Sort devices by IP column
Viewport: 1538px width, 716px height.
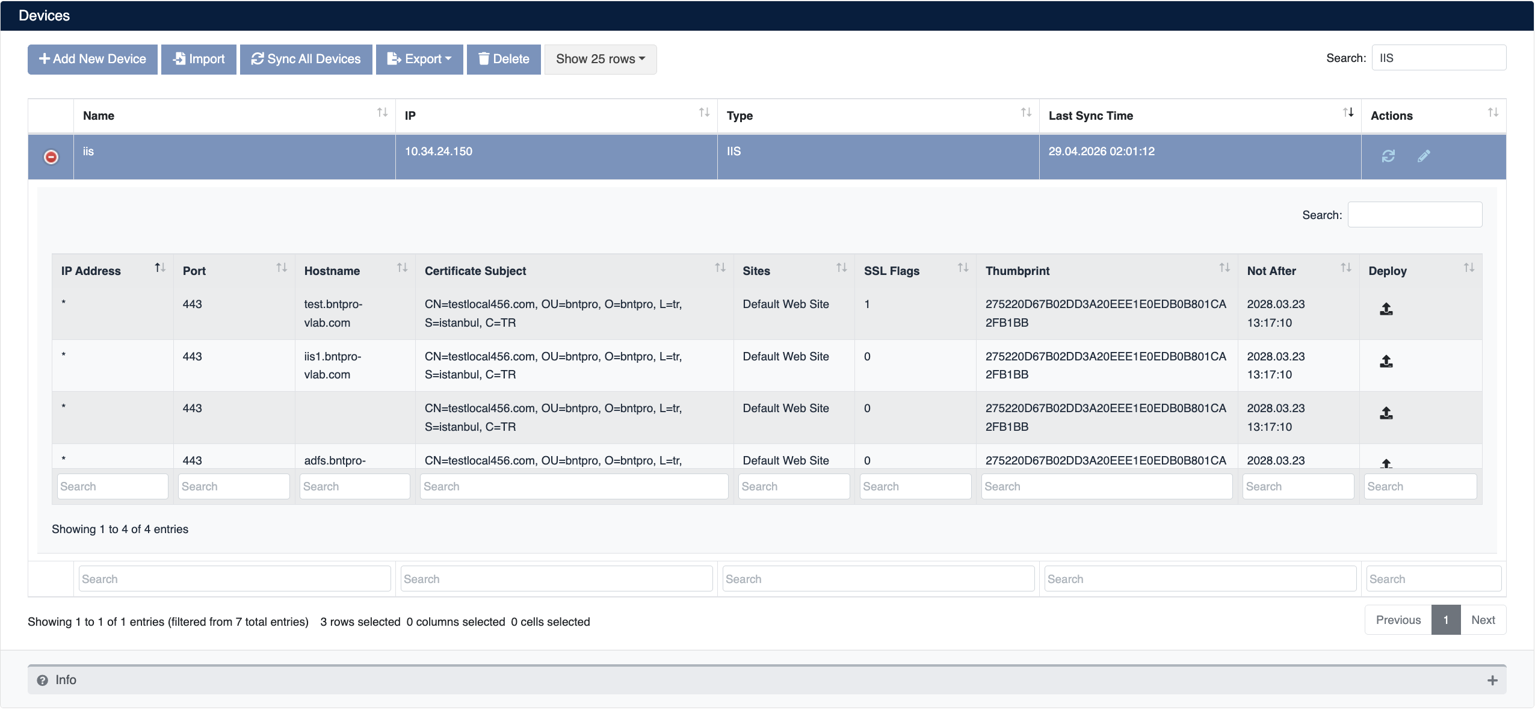click(557, 116)
